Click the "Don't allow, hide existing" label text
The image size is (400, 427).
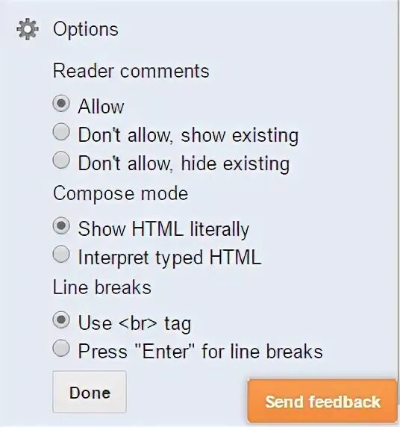pyautogui.click(x=184, y=163)
